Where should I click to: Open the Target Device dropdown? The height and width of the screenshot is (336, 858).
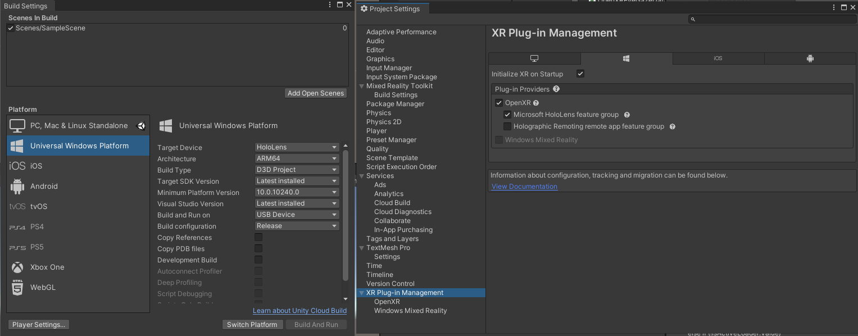tap(297, 147)
